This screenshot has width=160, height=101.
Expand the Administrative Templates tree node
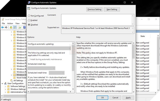pyautogui.click(x=5, y=92)
